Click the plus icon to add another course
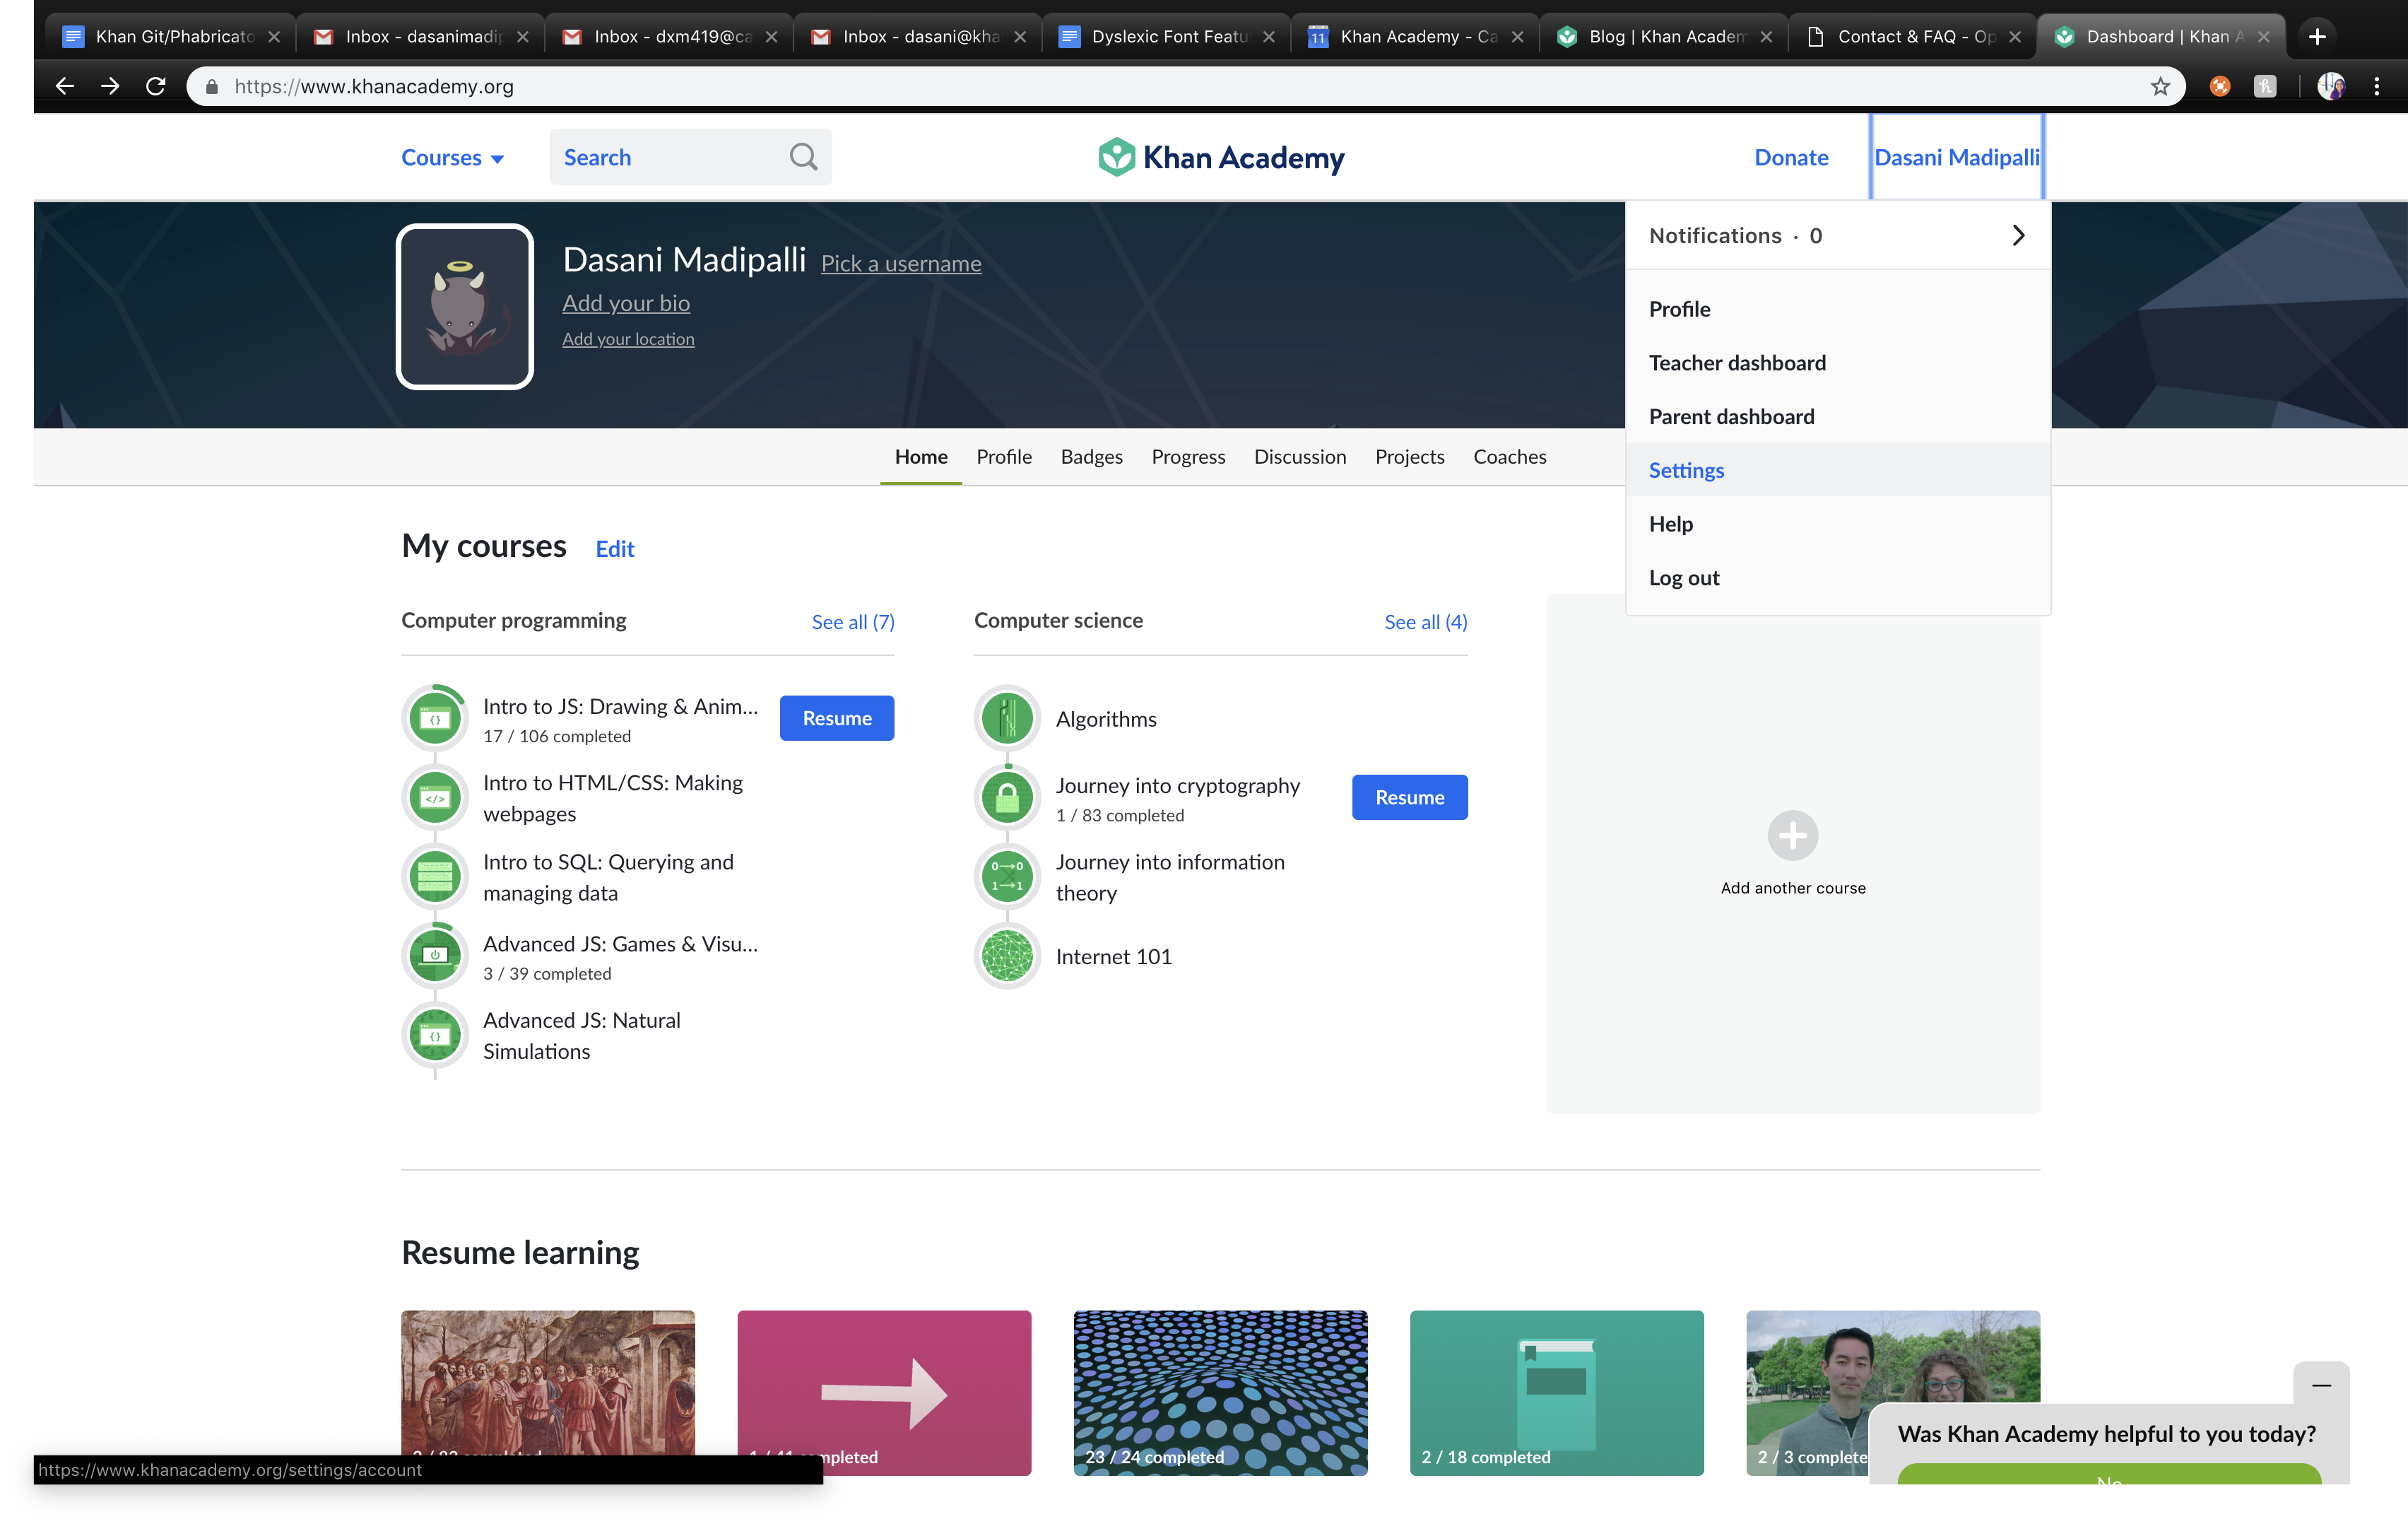Viewport: 2408px width, 1524px height. tap(1792, 836)
